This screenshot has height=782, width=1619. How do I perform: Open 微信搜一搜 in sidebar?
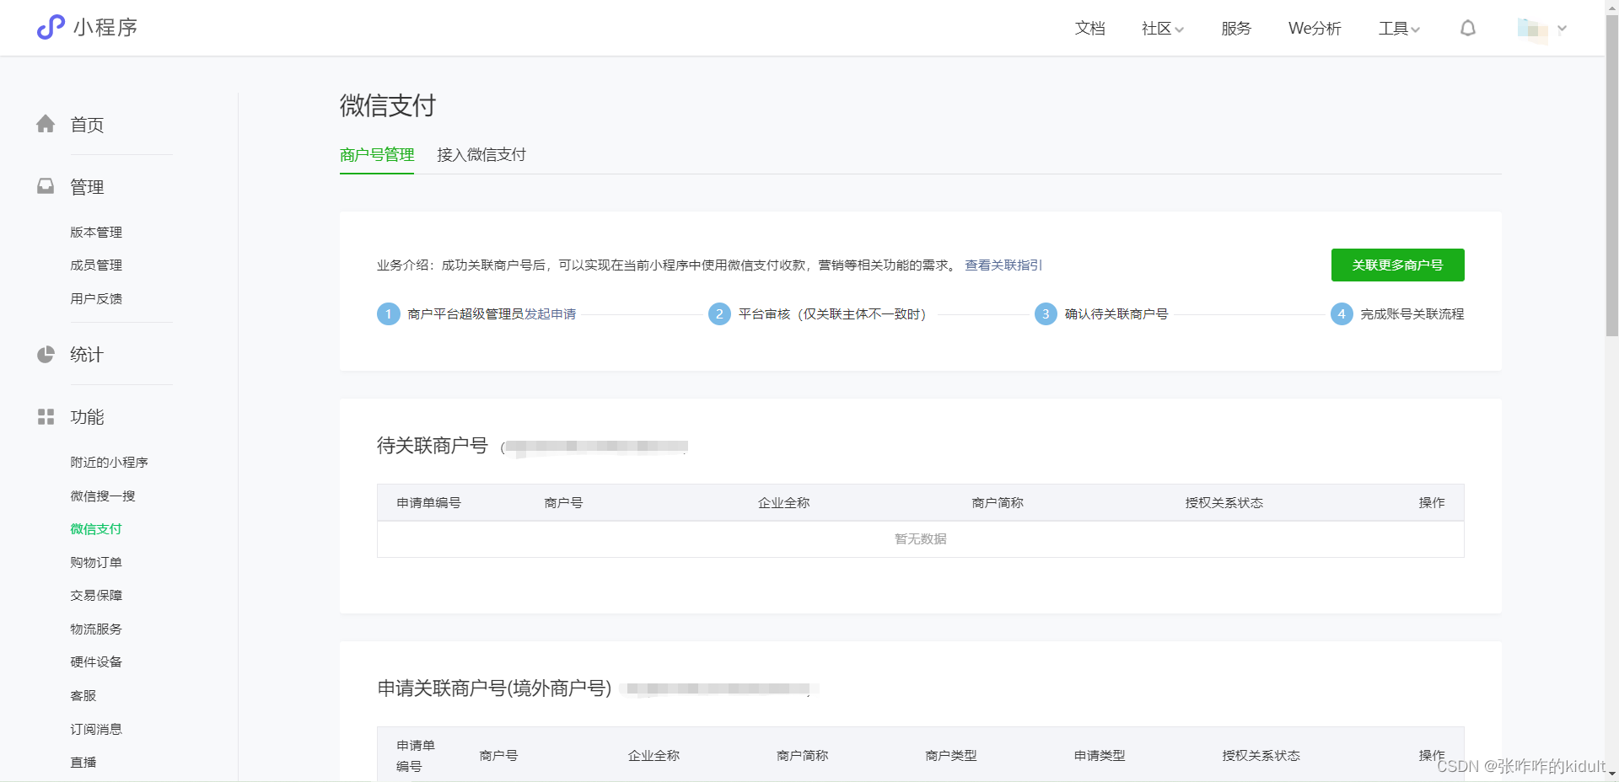tap(103, 496)
